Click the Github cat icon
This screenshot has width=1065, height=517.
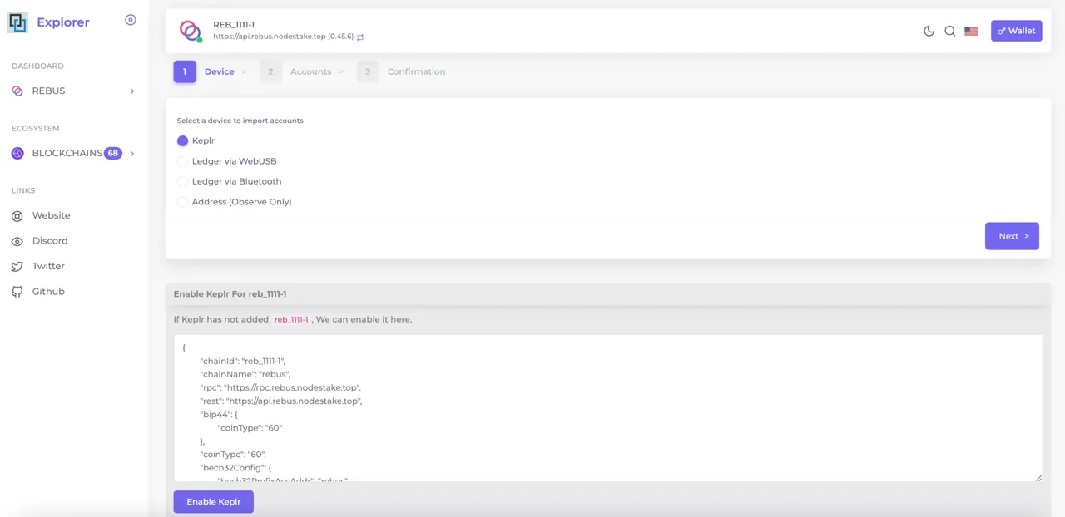pyautogui.click(x=17, y=292)
